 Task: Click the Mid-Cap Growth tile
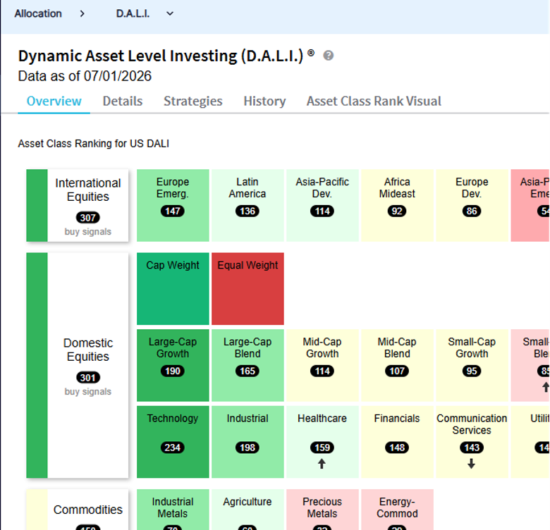point(322,365)
